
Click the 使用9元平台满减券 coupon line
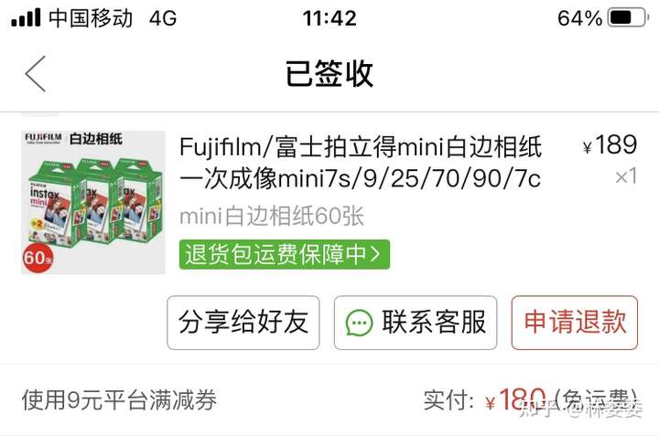point(119,399)
